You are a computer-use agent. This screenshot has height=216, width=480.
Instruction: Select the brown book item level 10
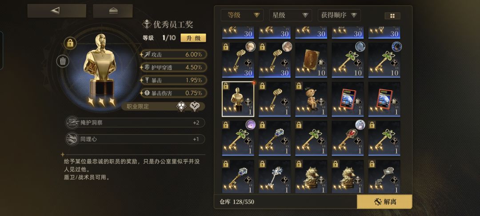[311, 60]
